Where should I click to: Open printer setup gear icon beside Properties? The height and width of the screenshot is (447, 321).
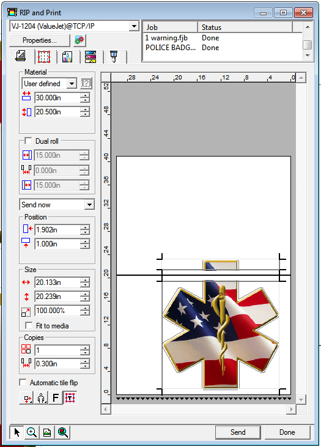tap(79, 40)
